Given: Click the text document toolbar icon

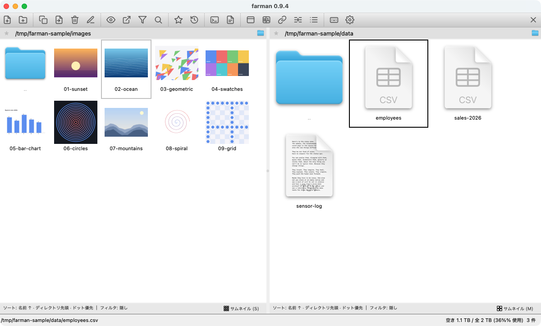Looking at the screenshot, I should [230, 20].
